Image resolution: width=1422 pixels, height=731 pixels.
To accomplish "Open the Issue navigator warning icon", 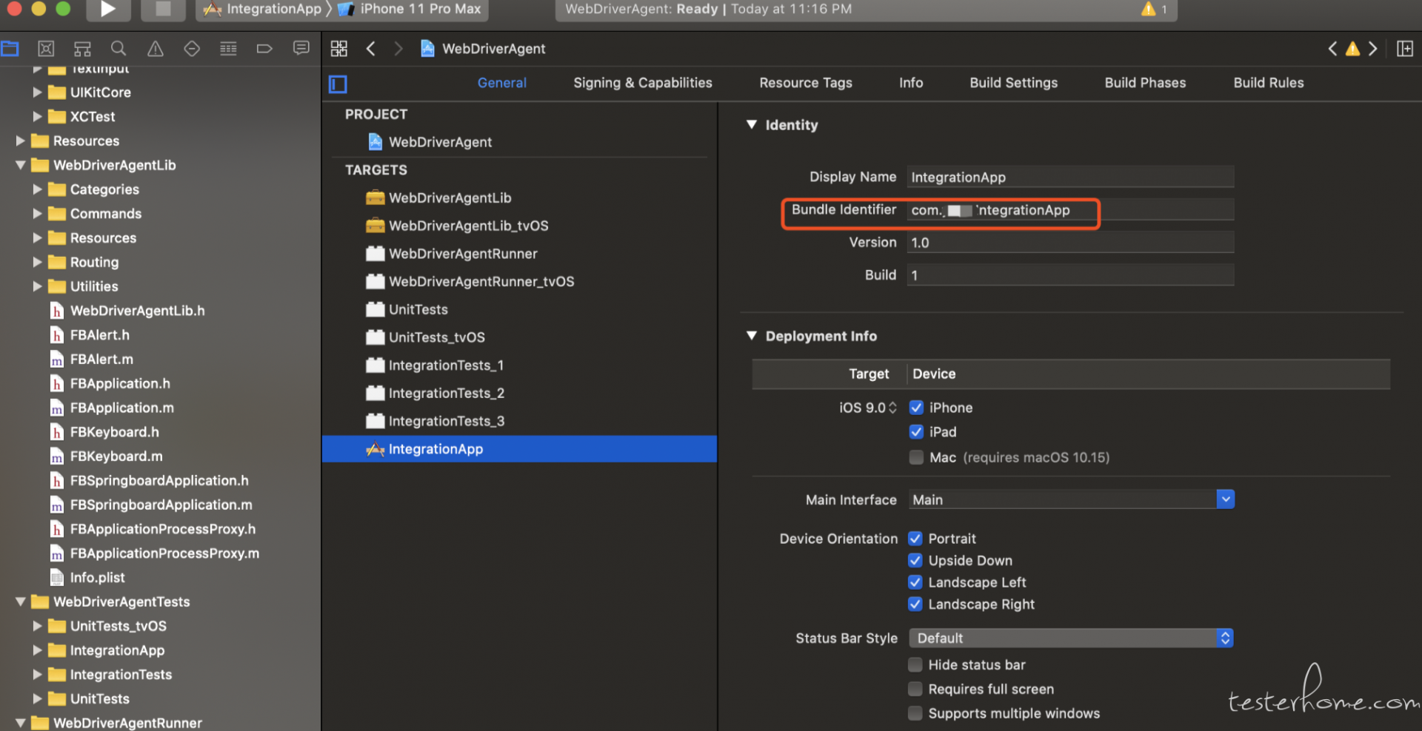I will click(156, 49).
